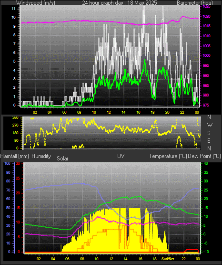222x265 pixels.
Task: Click the 100 value on humidity scale
Action: click(7, 164)
